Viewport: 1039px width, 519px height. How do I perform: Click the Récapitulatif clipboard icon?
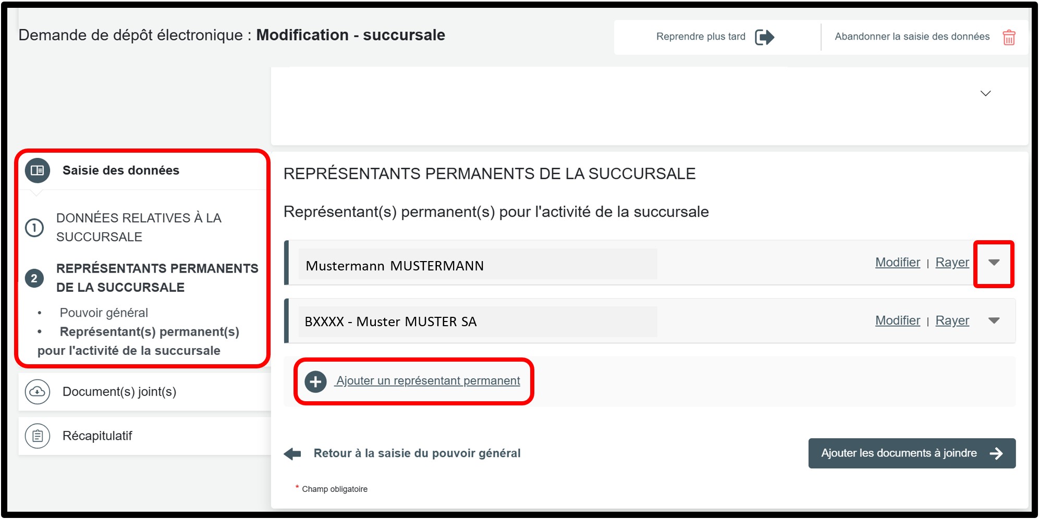[38, 436]
